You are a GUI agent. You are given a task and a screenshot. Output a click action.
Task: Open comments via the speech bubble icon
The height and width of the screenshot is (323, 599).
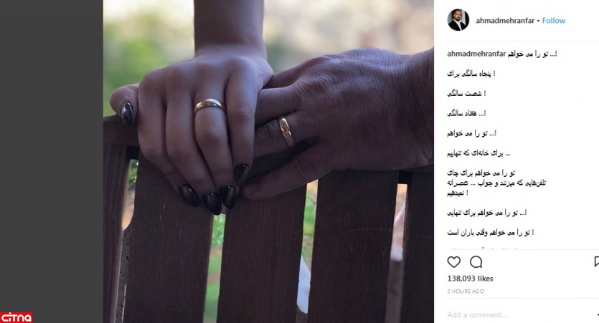coord(476,262)
